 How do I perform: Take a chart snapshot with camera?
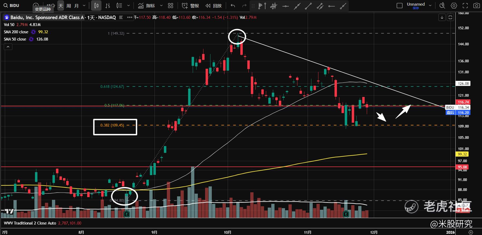[476, 6]
